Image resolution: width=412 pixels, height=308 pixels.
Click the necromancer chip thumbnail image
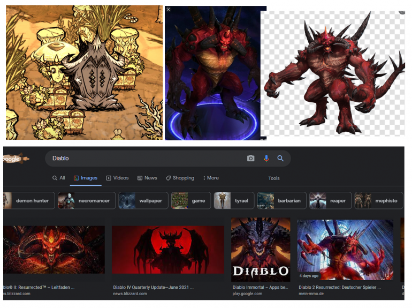click(66, 201)
